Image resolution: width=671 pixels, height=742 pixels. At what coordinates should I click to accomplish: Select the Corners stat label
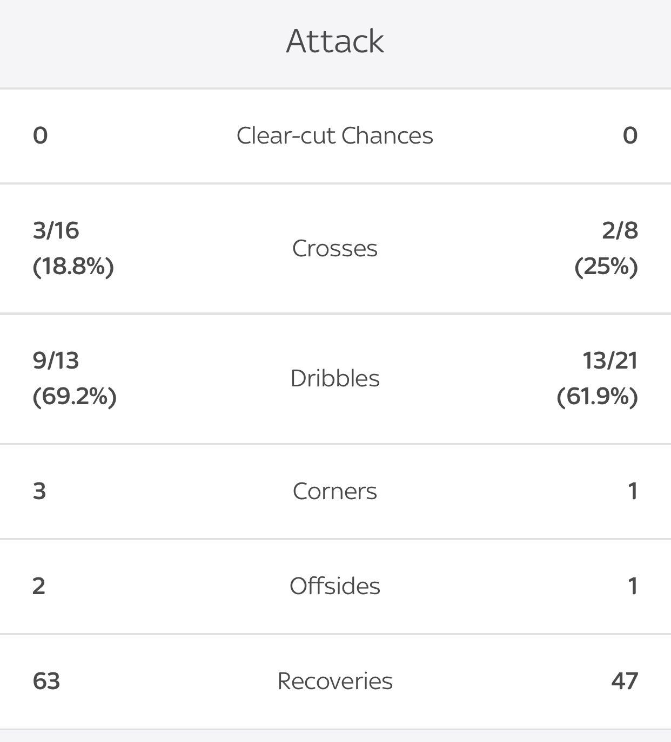[x=335, y=491]
